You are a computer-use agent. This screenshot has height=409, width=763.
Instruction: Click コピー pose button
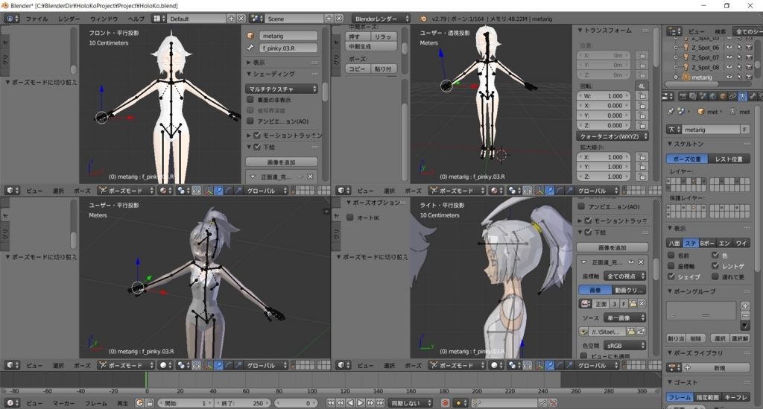click(x=357, y=69)
